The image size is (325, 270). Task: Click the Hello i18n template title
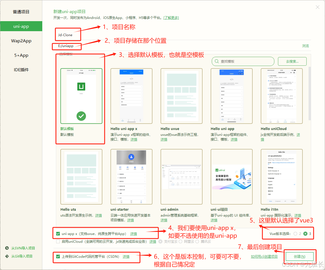[269, 209]
